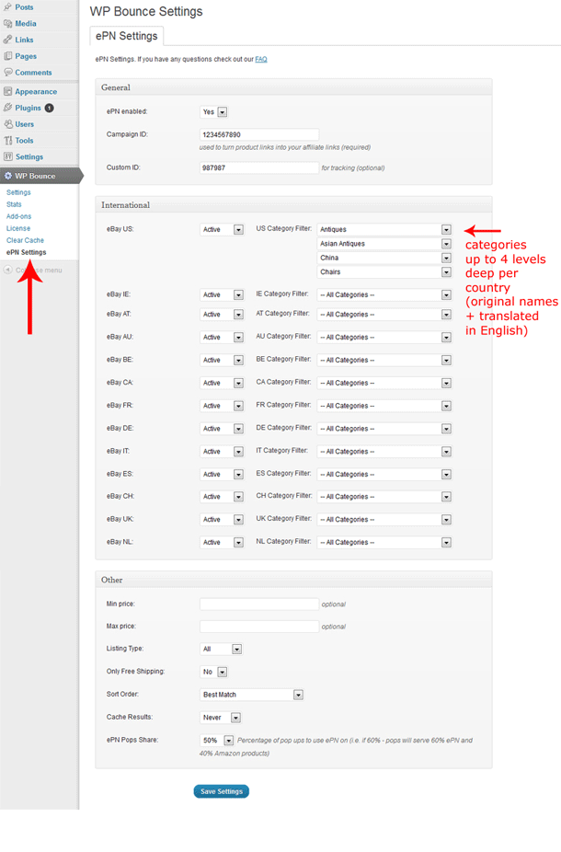Viewport: 561px width, 852px height.
Task: Click the Save Settings button
Action: coord(221,791)
